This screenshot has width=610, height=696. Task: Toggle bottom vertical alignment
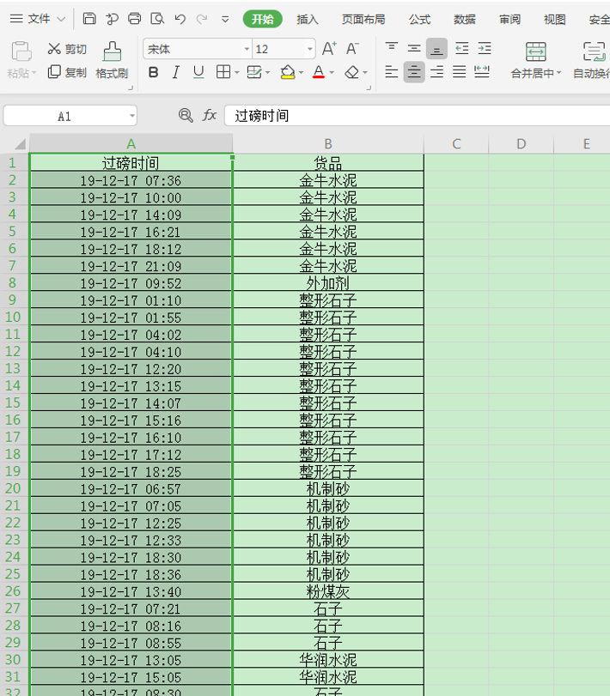pos(436,48)
